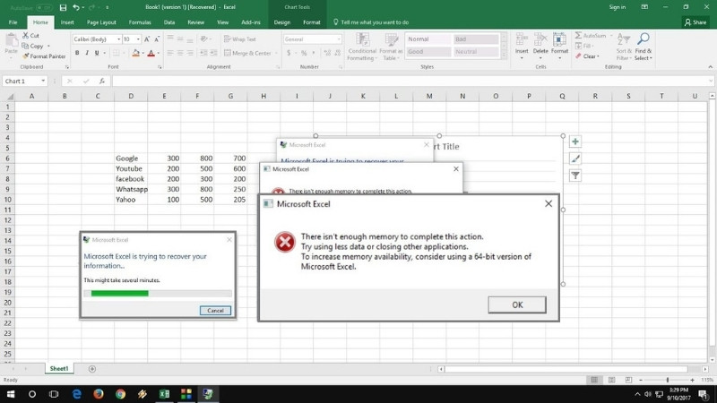Select the Sheet1 tab
This screenshot has height=403, width=717.
click(59, 368)
